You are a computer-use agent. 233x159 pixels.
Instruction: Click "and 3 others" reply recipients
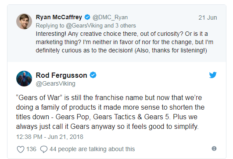click(x=120, y=26)
